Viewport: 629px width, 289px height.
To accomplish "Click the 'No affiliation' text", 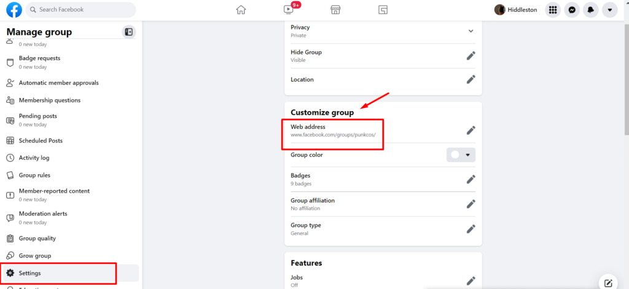I will 305,209.
